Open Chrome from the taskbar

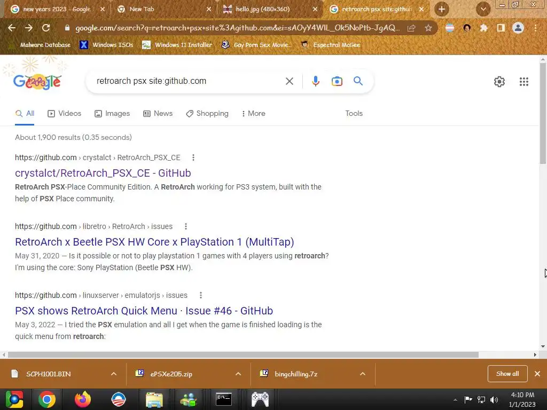(47, 399)
